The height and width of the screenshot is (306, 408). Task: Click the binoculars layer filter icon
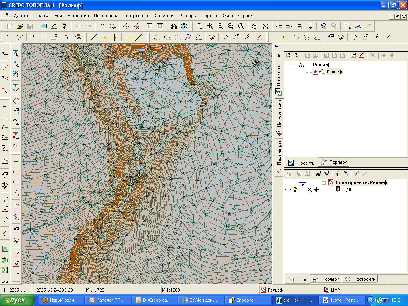click(x=318, y=174)
